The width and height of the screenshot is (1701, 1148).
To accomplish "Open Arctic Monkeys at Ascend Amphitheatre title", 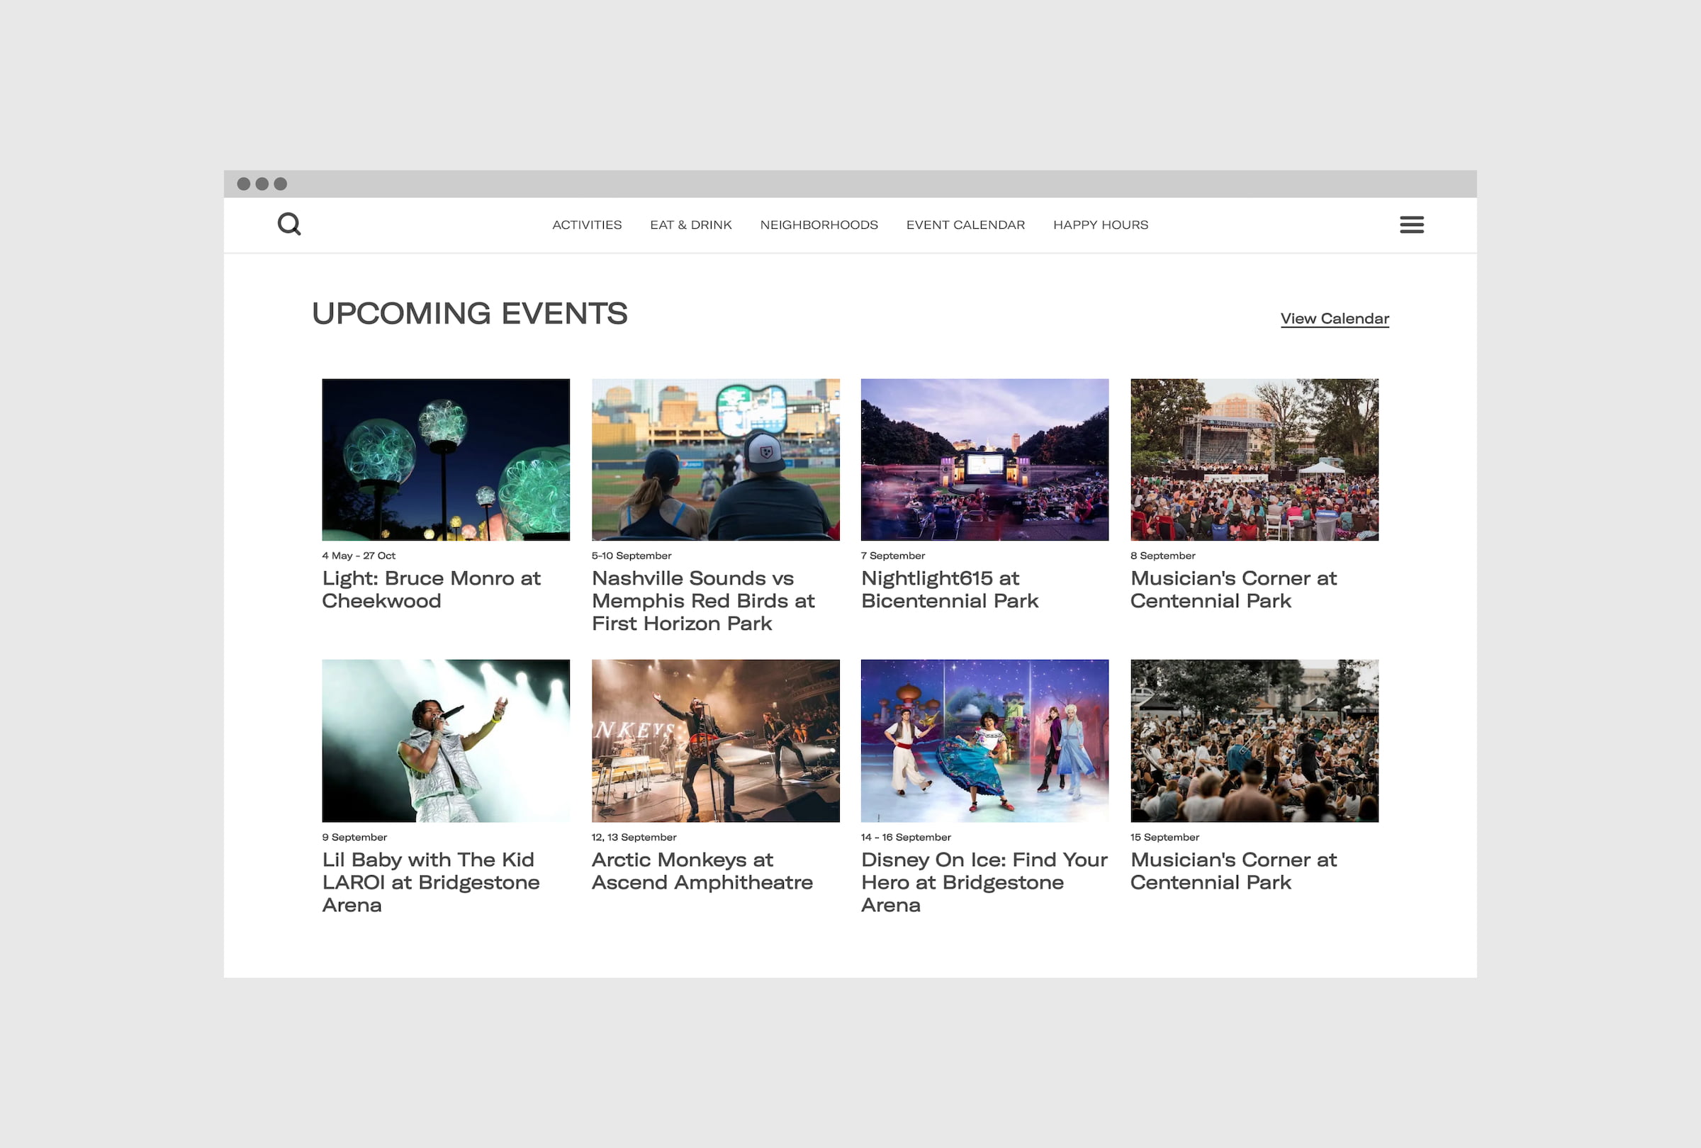I will pyautogui.click(x=701, y=871).
